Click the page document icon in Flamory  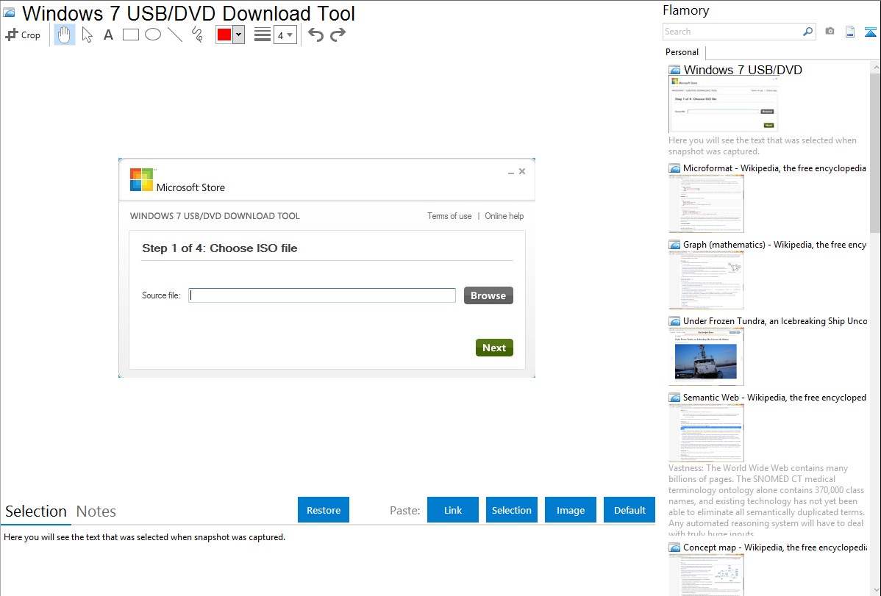point(850,32)
